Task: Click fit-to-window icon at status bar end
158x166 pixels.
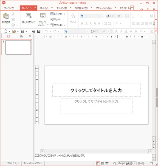Action: tap(151, 163)
